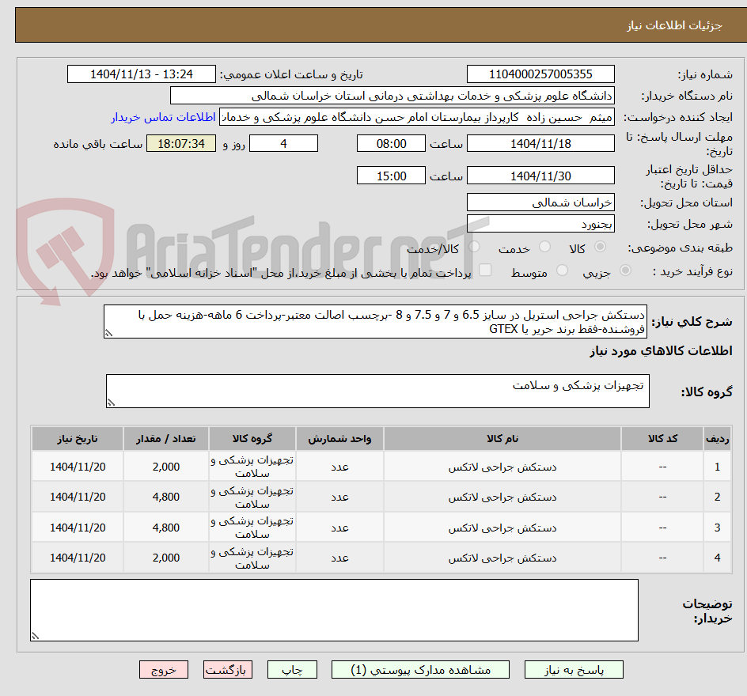The height and width of the screenshot is (696, 747).
Task: Click the چاپ print button
Action: 292,670
